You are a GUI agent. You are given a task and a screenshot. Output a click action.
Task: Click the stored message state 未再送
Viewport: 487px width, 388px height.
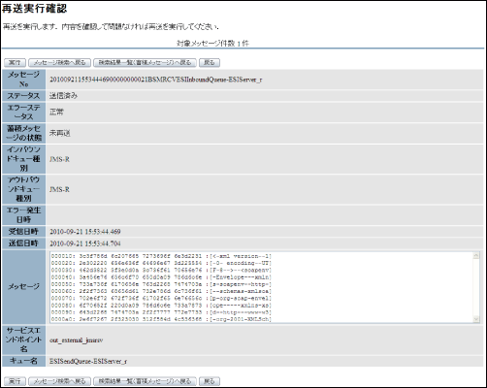point(60,133)
